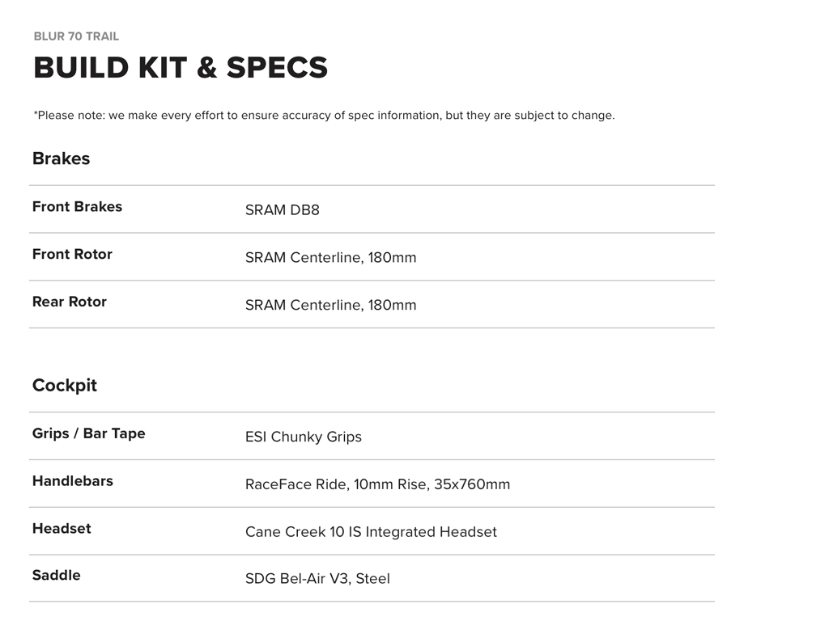Click the Rear Rotor's SRAM Centerline value

click(330, 306)
